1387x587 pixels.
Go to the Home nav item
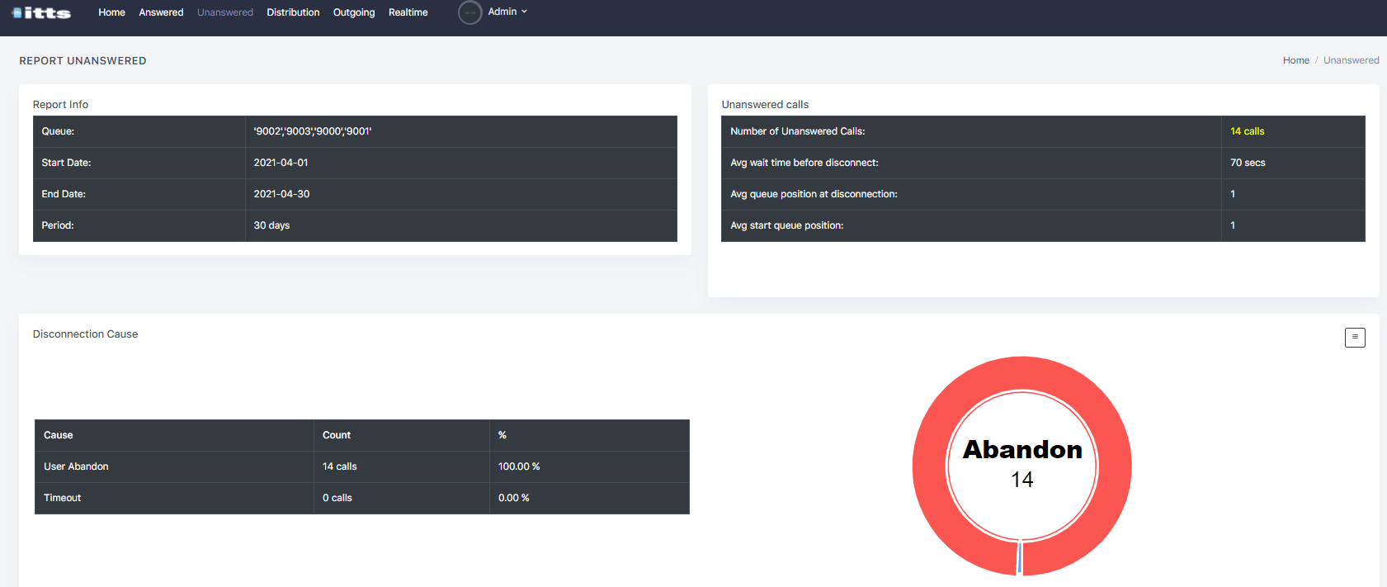coord(111,12)
